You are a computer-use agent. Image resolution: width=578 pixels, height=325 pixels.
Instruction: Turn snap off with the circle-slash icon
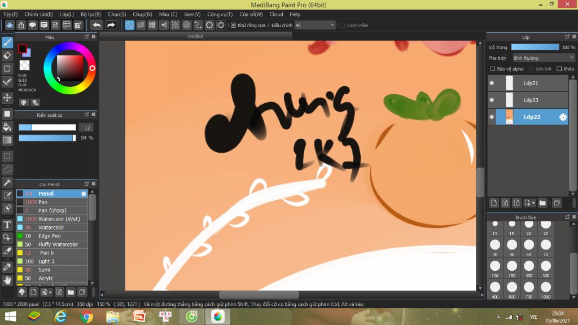coord(129,25)
